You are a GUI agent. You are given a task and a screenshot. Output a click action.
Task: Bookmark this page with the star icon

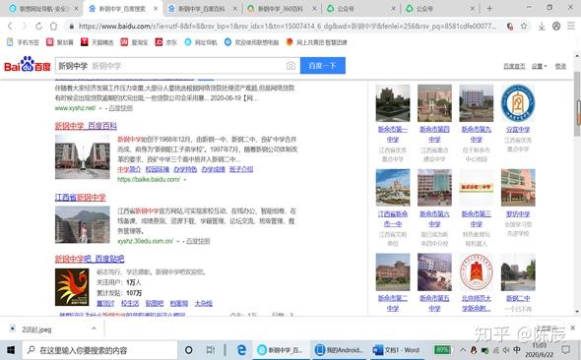click(524, 26)
